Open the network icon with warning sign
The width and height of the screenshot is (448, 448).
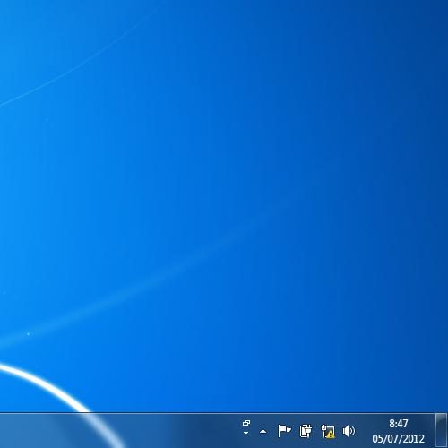pyautogui.click(x=328, y=431)
